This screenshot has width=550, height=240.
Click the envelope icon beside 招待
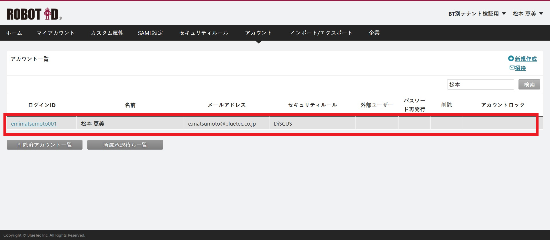click(x=512, y=68)
